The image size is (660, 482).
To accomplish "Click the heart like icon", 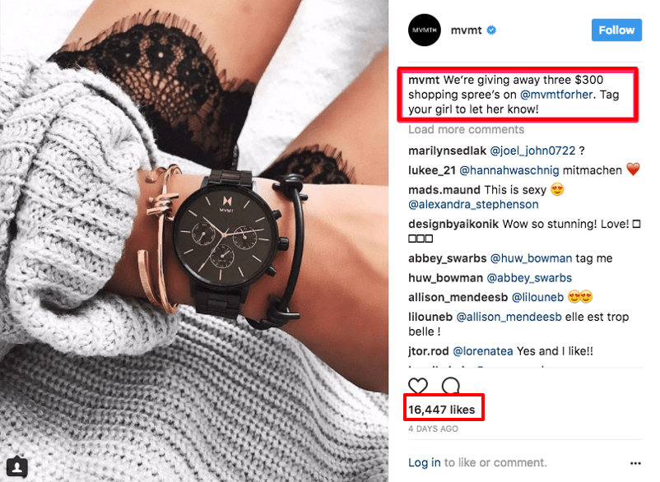I will pos(418,385).
